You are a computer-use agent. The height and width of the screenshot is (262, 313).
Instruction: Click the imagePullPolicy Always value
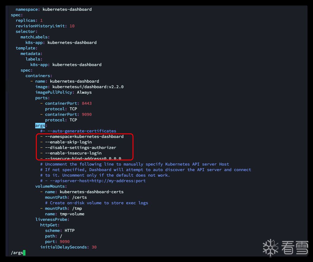pyautogui.click(x=84, y=92)
